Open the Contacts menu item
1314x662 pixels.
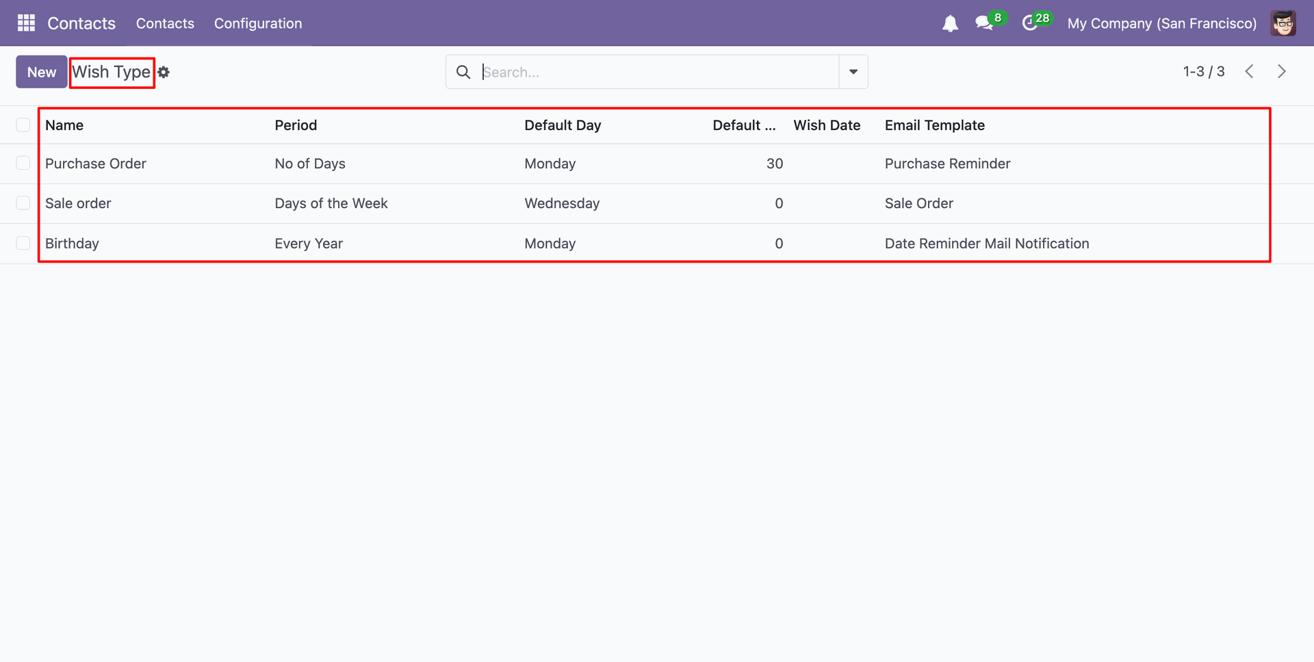[x=165, y=23]
